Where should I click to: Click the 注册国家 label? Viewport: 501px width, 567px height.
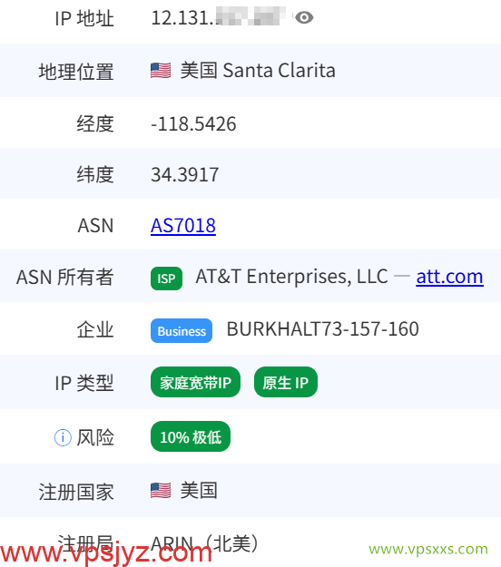tap(76, 492)
